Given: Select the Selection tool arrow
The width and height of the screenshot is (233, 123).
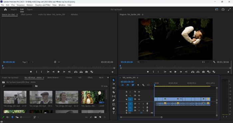Looking at the screenshot, I should pyautogui.click(x=114, y=80).
